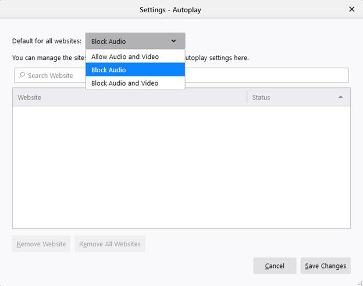Sort by the Website column header

point(129,97)
